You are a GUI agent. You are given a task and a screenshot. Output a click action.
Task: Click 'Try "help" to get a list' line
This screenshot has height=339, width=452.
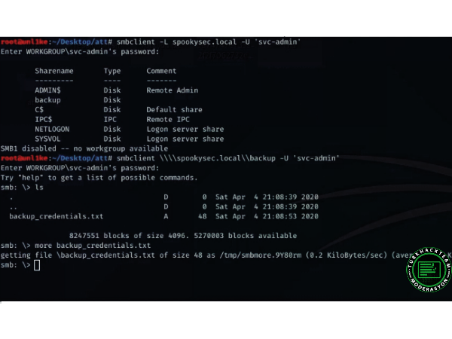point(99,178)
